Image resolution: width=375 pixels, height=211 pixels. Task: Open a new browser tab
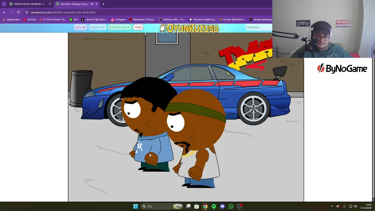click(103, 4)
